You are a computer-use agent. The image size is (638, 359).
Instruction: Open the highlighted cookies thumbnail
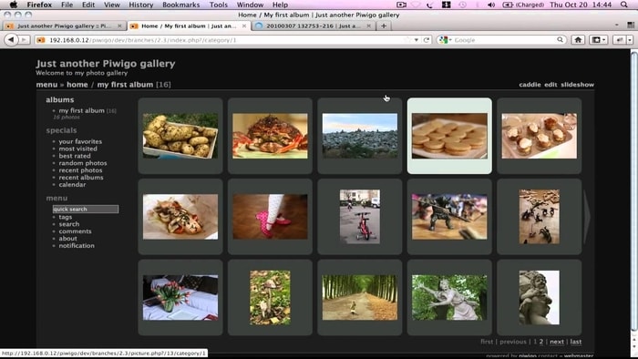click(x=449, y=136)
